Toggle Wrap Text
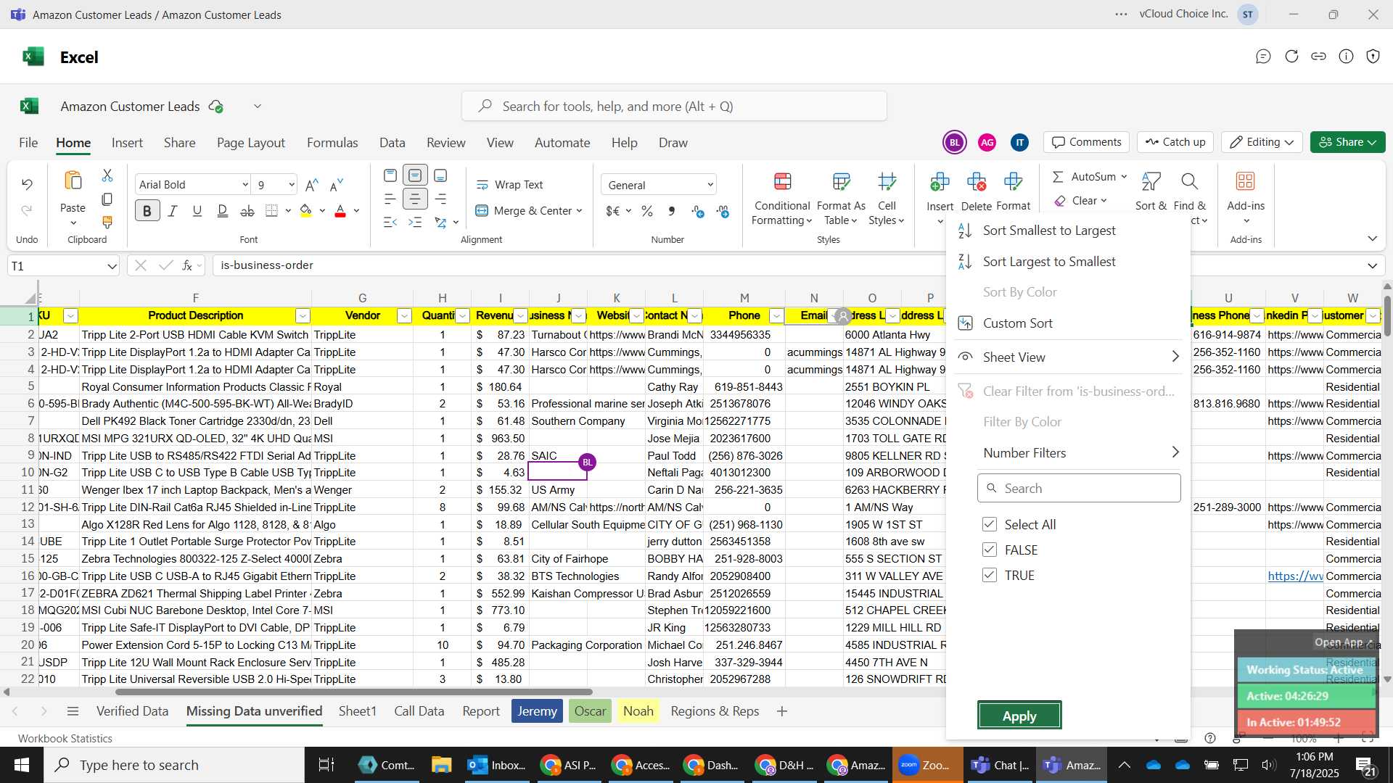This screenshot has width=1393, height=783. [509, 185]
